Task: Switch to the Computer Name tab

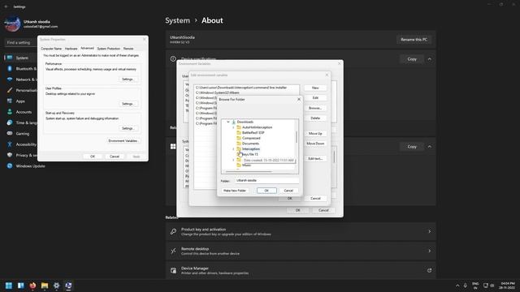Action: [51, 49]
